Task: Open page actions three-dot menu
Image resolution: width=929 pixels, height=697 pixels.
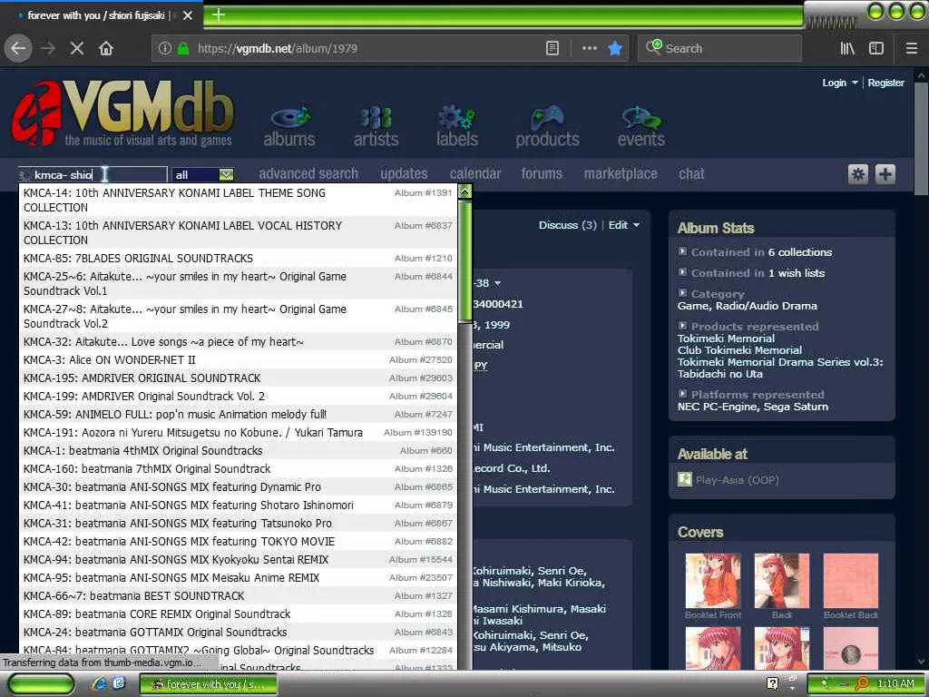Action: [590, 48]
